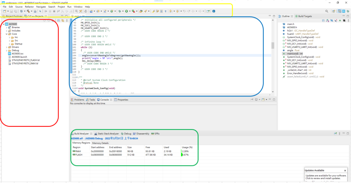This screenshot has height=183, width=351.
Task: Click the updates review and install message
Action: [326, 177]
